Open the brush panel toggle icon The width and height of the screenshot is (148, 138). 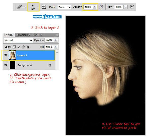(x=44, y=7)
